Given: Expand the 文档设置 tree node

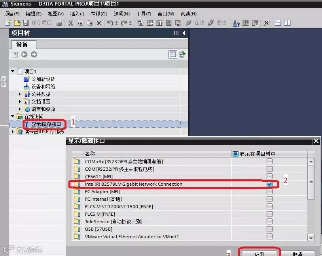Looking at the screenshot, I should click(20, 101).
